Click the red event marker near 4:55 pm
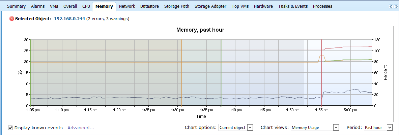 coord(321,73)
